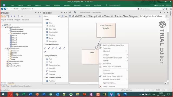Viewport: 173px width, 97px height.
Task: Collapse the Model root tree node
Action: click(2, 25)
